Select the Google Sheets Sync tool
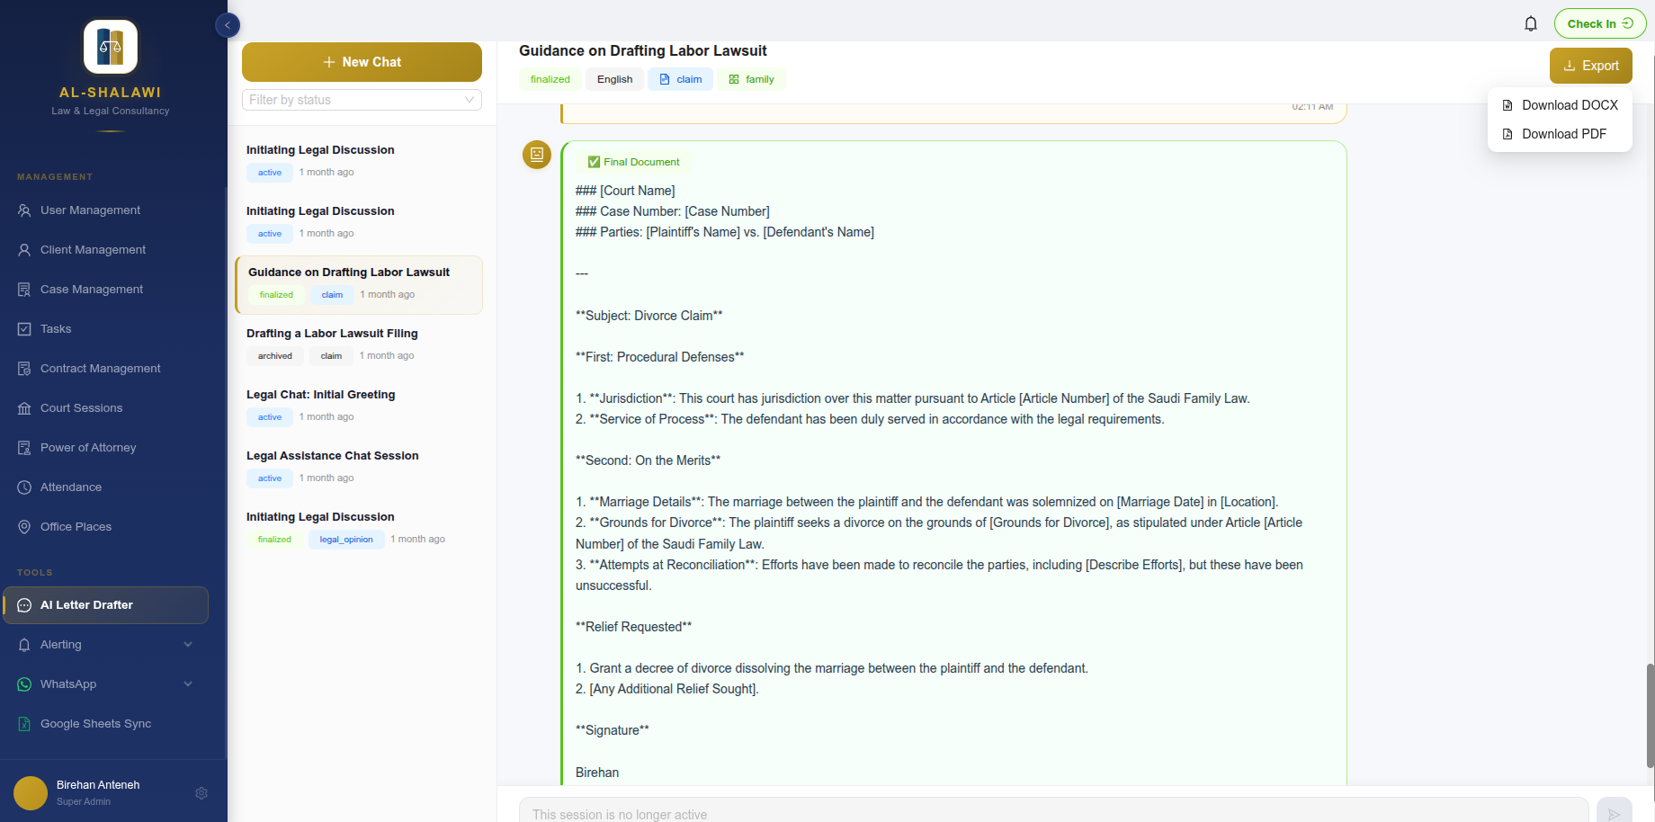1655x822 pixels. tap(94, 723)
